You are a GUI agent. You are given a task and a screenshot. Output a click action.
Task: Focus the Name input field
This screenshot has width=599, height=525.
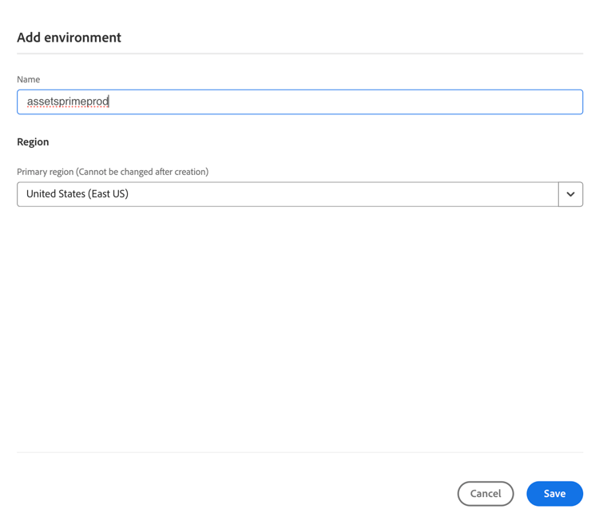299,102
